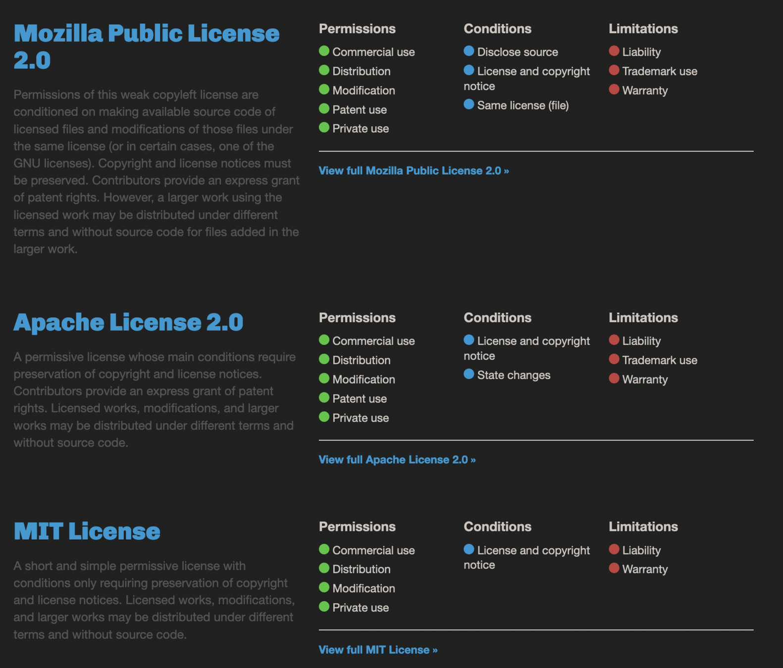Click blue dot beside MIT License and copyright notice

click(x=469, y=549)
